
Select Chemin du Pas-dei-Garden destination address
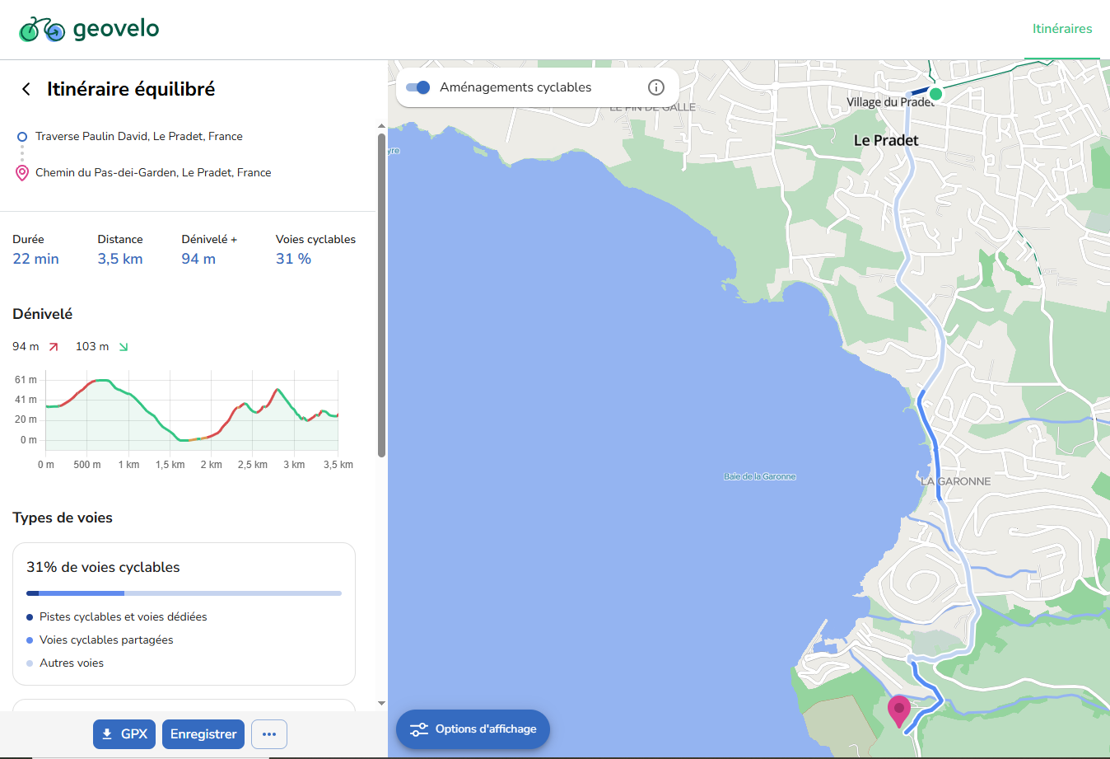pyautogui.click(x=153, y=173)
